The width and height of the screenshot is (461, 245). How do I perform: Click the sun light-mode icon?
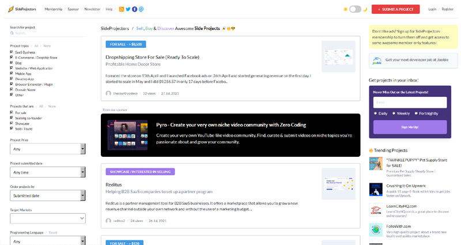click(345, 9)
